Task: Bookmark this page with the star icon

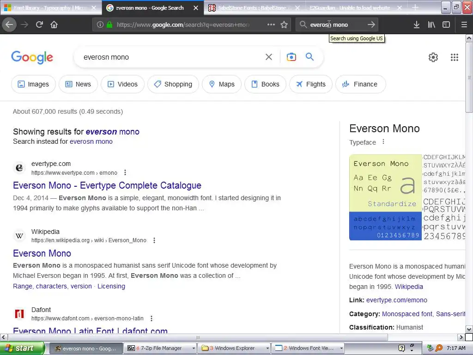Action: coord(284,25)
